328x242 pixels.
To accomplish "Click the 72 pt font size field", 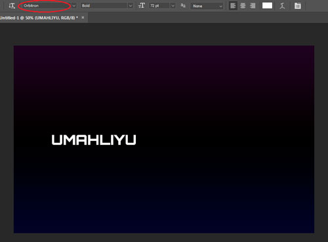I will click(159, 6).
